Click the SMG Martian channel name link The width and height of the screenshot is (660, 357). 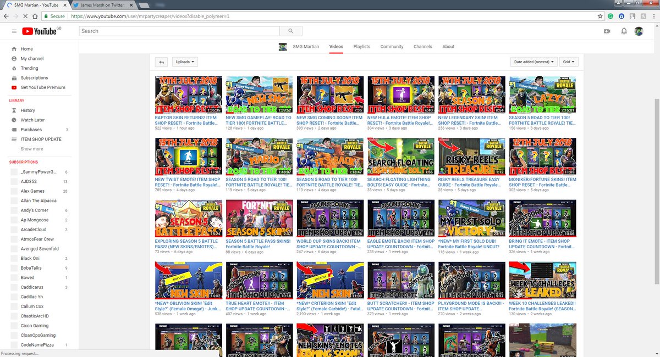point(305,47)
